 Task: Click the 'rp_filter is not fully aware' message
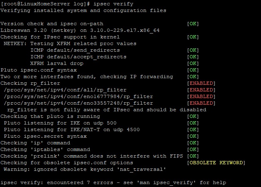coord(107,110)
